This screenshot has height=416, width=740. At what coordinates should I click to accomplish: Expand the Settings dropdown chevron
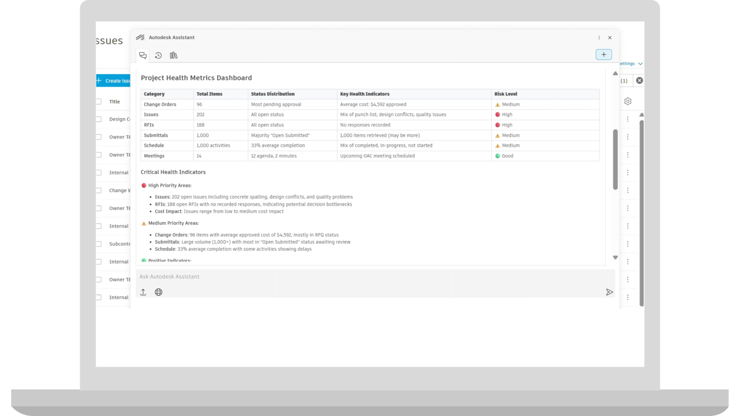click(640, 64)
